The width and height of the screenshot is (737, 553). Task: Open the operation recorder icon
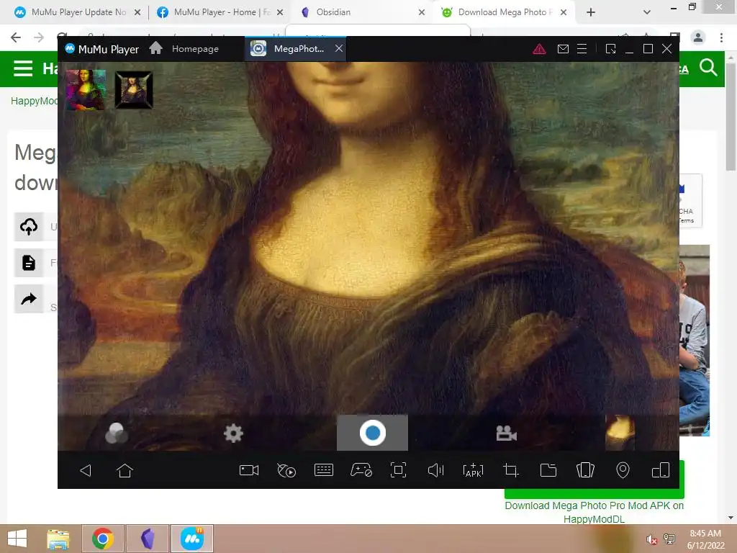[286, 470]
